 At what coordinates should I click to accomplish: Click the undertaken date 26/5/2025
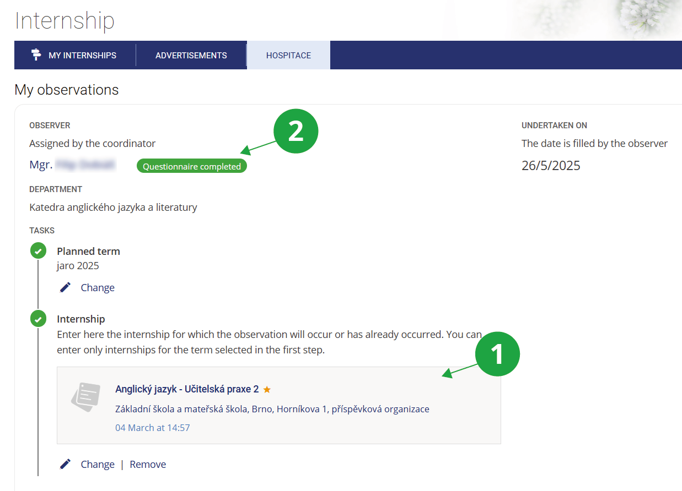tap(550, 166)
